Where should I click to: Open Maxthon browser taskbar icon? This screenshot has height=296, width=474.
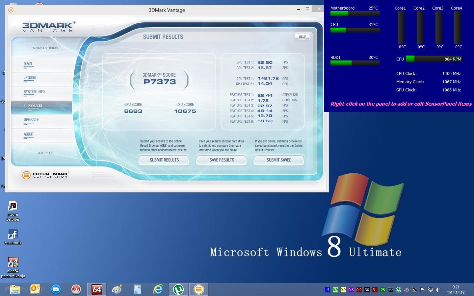56,289
